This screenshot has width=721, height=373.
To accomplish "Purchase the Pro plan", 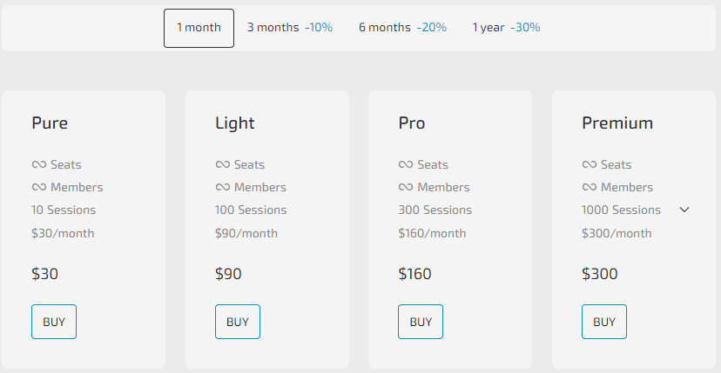I will click(421, 322).
